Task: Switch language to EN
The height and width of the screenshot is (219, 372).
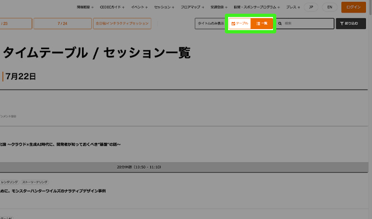Action: tap(329, 7)
